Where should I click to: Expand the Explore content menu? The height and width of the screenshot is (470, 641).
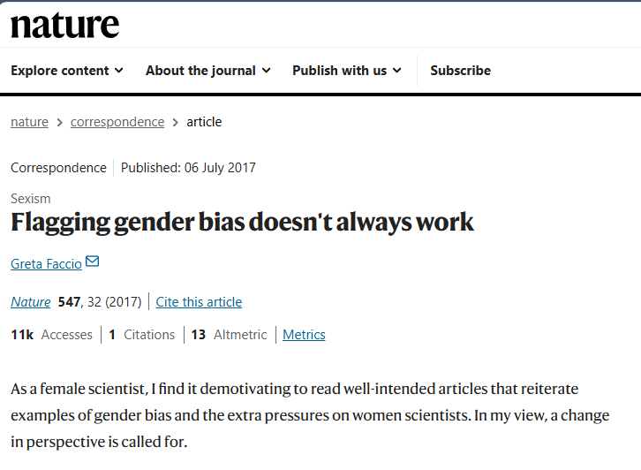point(67,71)
